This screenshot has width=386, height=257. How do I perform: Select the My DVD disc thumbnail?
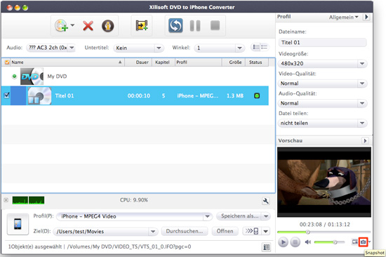32,77
